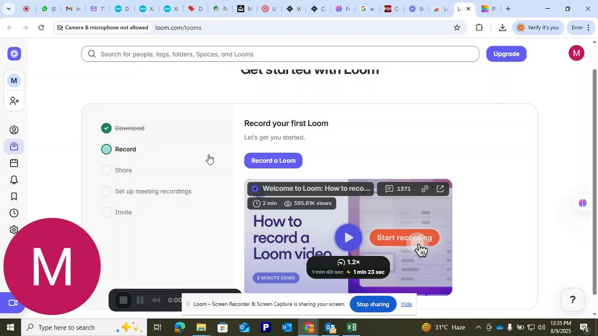Click the help question mark button
Viewport: 598px width, 336px height.
(x=572, y=300)
